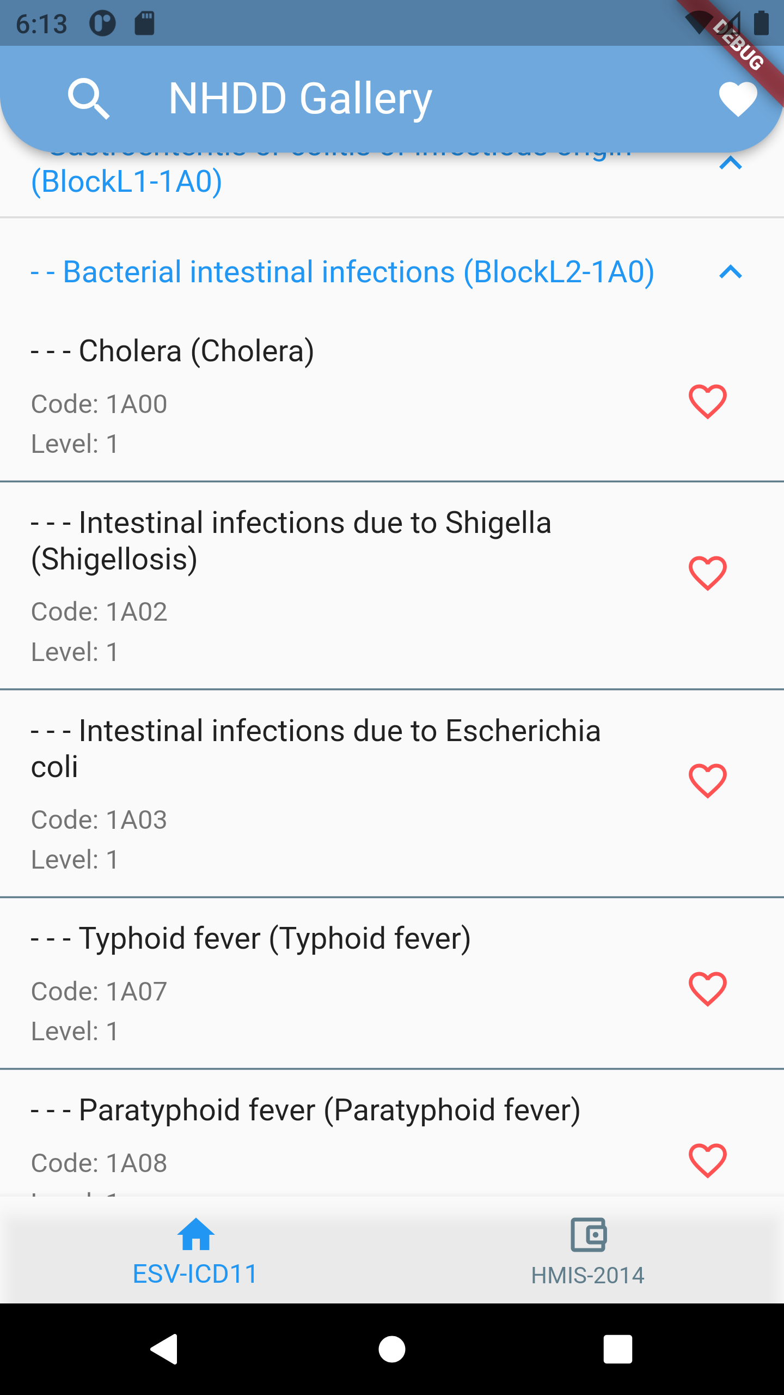Open Typhoid fever entry title
The width and height of the screenshot is (784, 1395).
coord(250,938)
